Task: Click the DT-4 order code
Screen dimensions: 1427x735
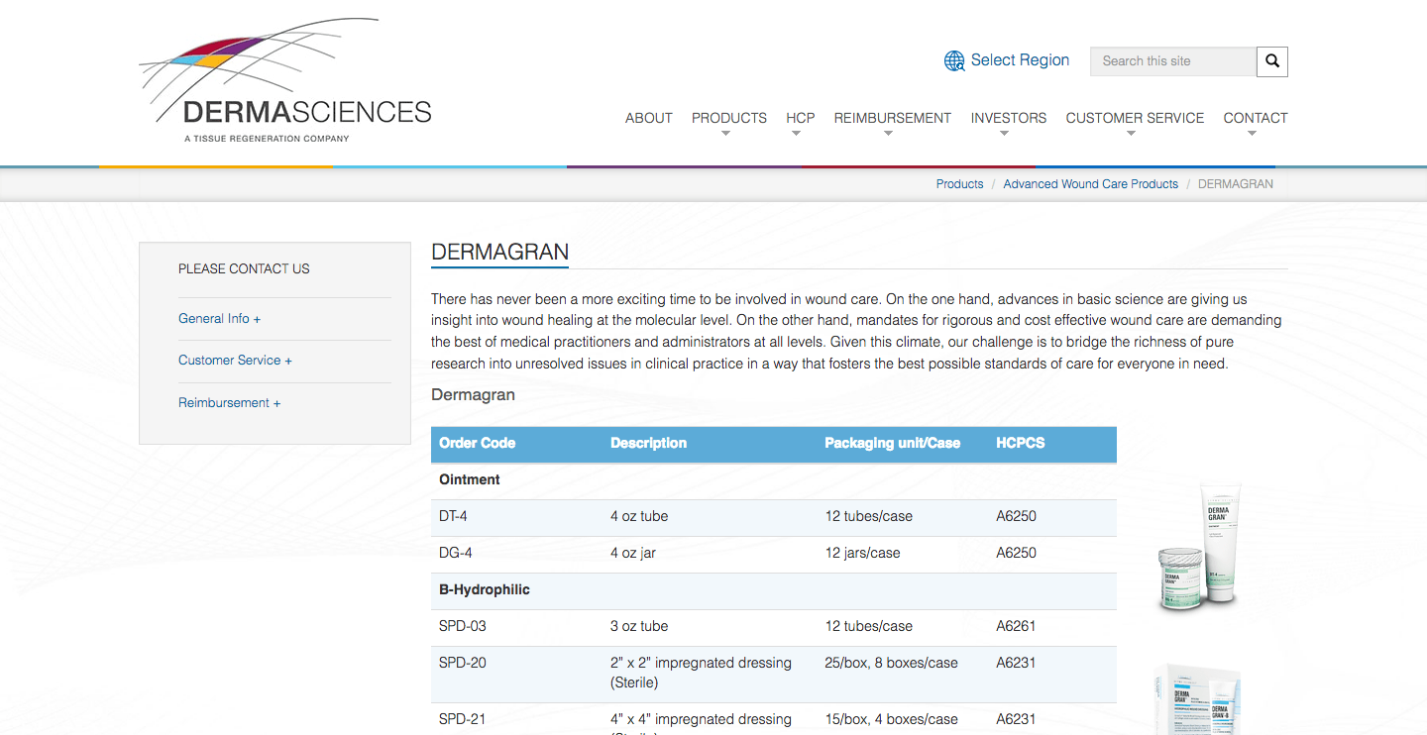Action: pos(453,516)
